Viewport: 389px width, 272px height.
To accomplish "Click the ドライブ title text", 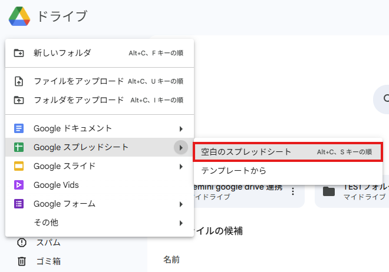I will click(x=62, y=16).
